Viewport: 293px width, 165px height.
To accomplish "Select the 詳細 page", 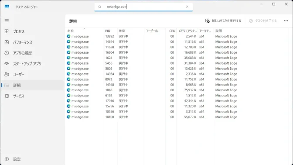I will click(x=33, y=85).
